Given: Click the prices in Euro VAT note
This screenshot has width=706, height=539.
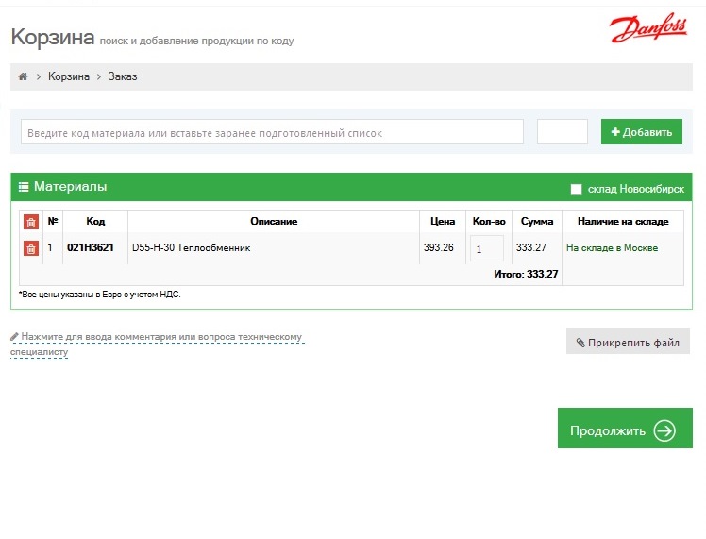Looking at the screenshot, I should point(99,295).
